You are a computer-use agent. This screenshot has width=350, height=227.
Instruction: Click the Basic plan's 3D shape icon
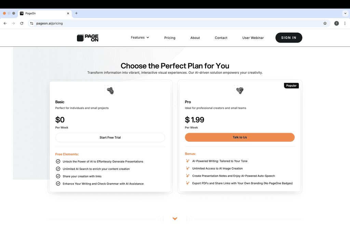pos(110,90)
